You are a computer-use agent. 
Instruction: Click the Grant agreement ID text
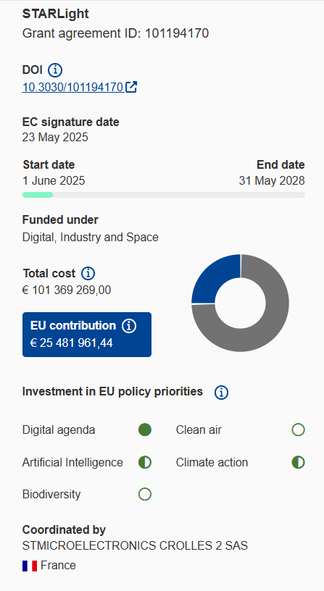[x=115, y=33]
